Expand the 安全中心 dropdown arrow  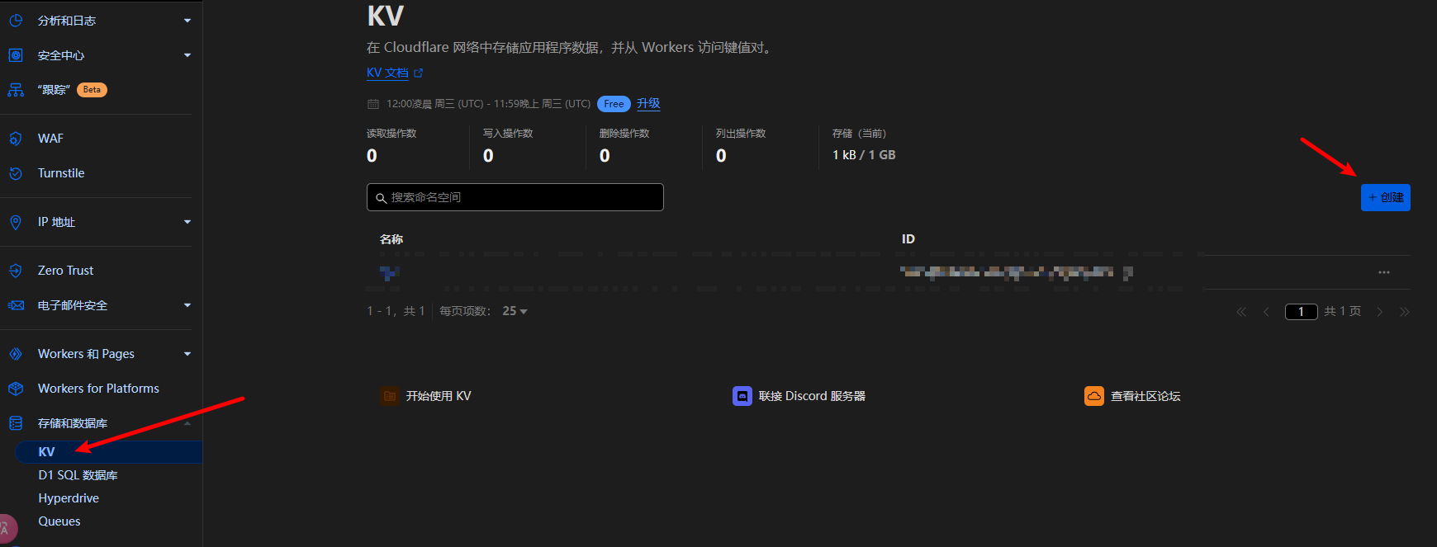pyautogui.click(x=187, y=55)
